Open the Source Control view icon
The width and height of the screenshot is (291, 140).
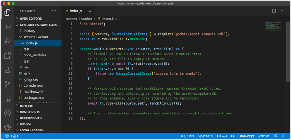pyautogui.click(x=7, y=84)
